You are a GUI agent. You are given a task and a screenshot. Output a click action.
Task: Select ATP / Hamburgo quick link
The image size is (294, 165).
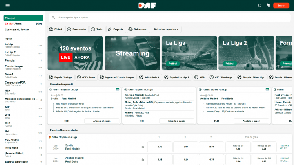coord(221,77)
